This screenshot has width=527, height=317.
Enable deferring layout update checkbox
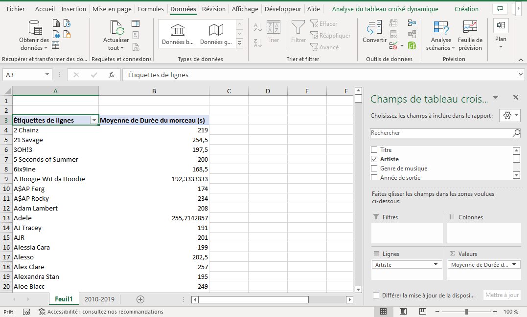pyautogui.click(x=376, y=296)
